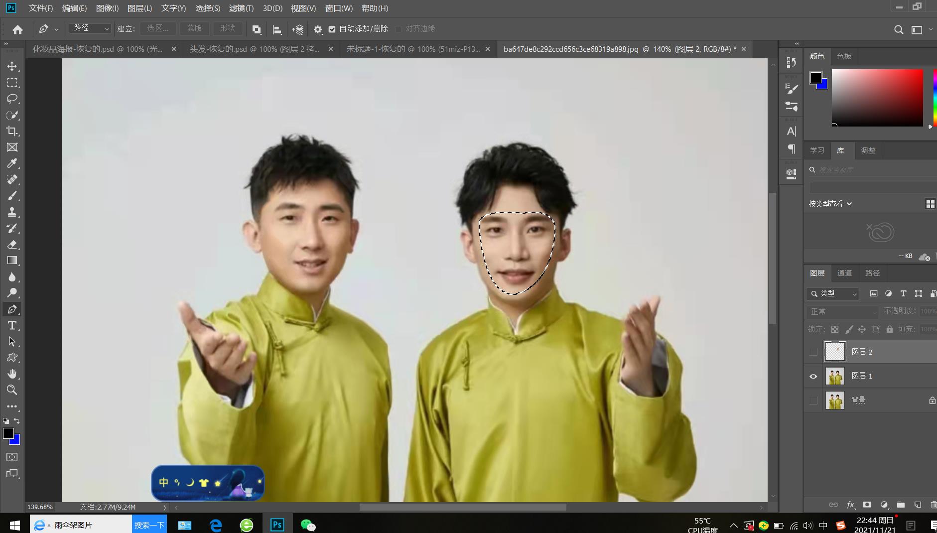Toggle lock layer position
The height and width of the screenshot is (533, 937).
(x=862, y=329)
